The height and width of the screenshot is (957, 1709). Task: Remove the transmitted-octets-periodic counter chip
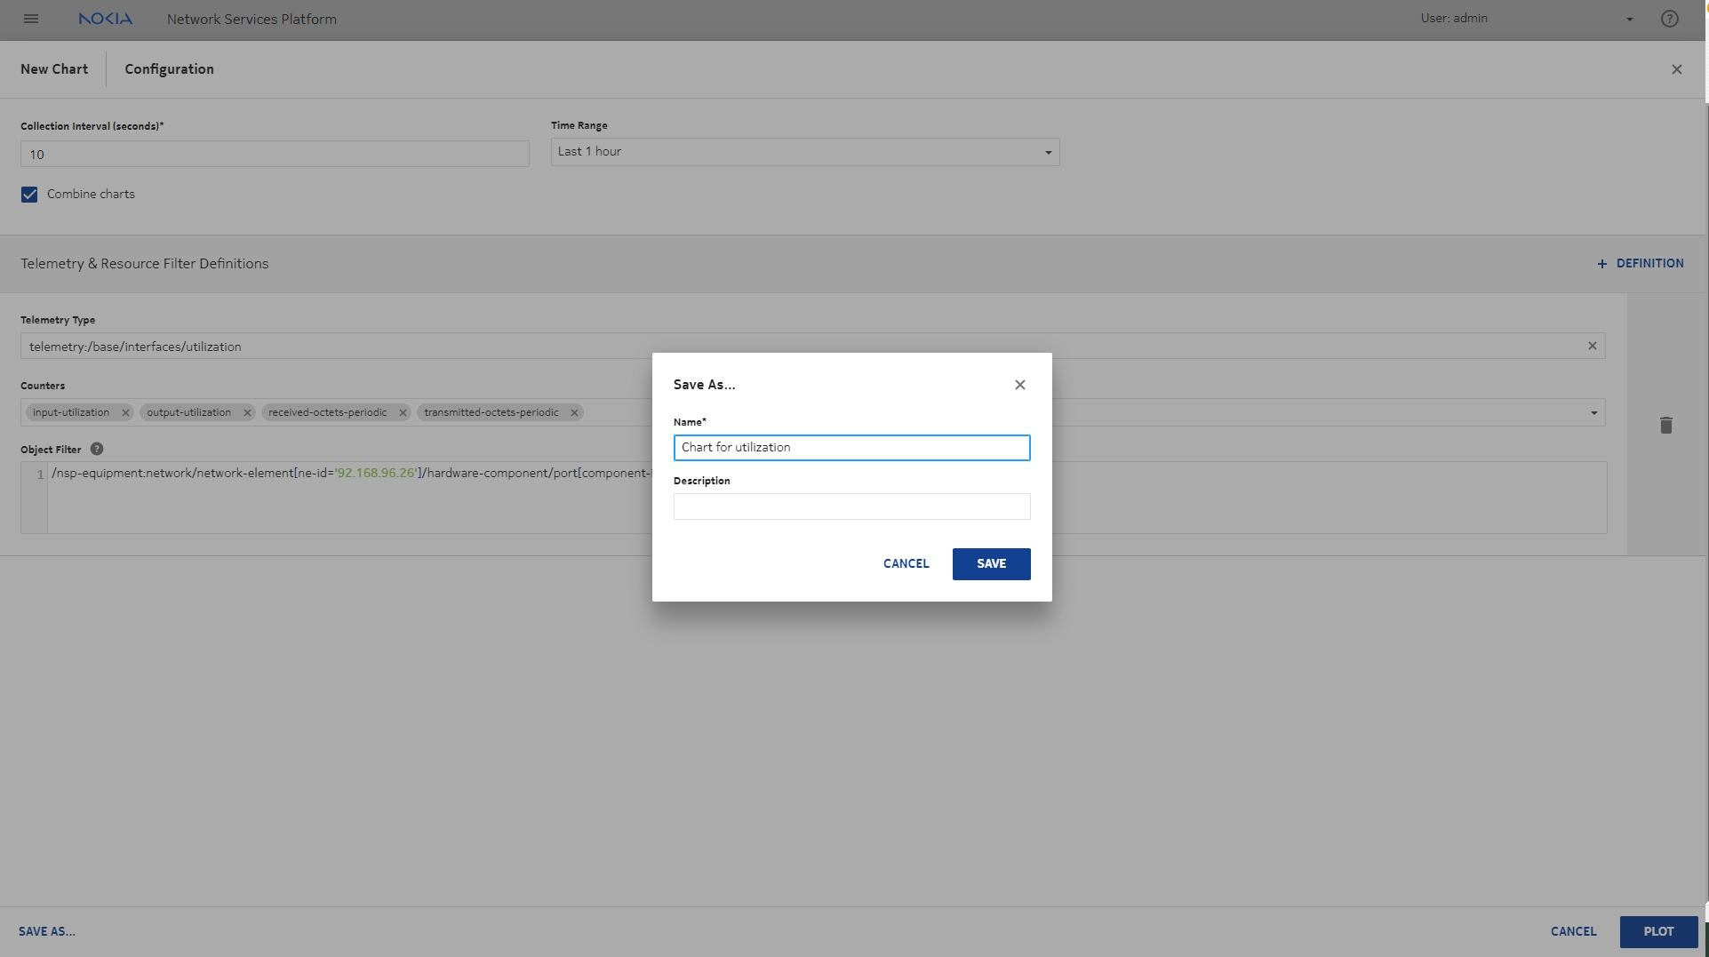point(574,412)
